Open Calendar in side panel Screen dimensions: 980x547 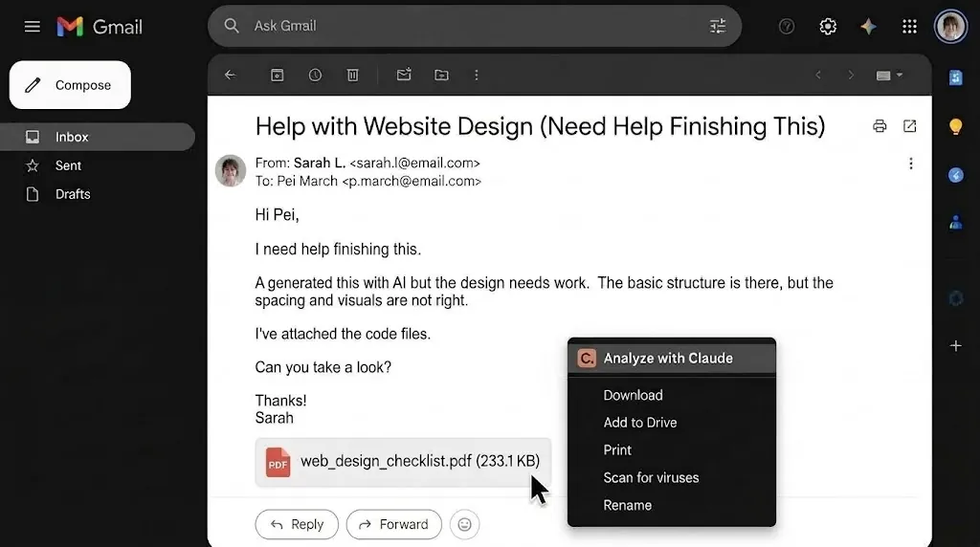click(x=956, y=77)
